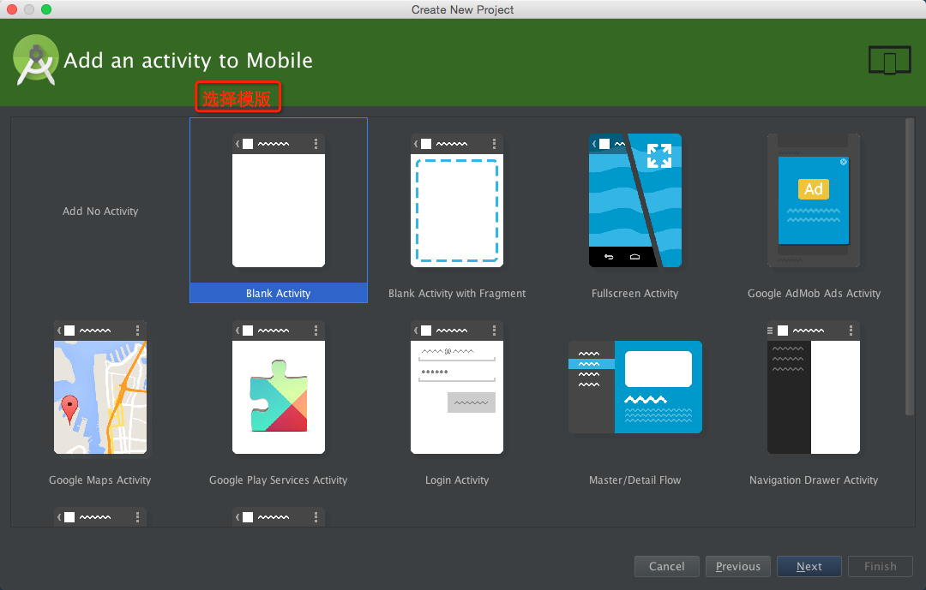The image size is (926, 590).
Task: Select the Navigation Drawer Activity template
Action: tap(813, 388)
